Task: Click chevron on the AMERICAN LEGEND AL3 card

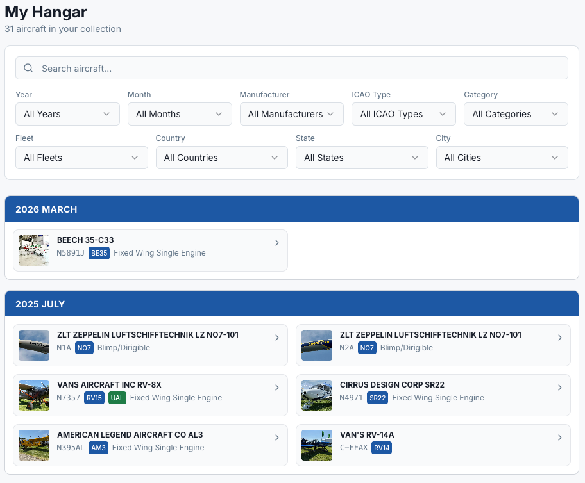Action: [277, 438]
